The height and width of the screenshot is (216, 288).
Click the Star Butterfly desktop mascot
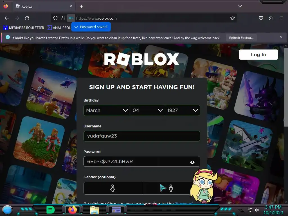tap(204, 186)
